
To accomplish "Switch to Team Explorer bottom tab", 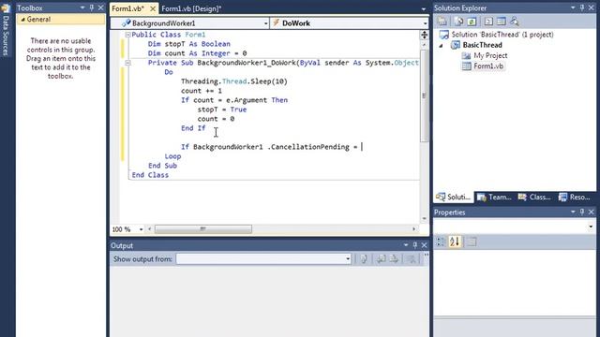I will (494, 198).
